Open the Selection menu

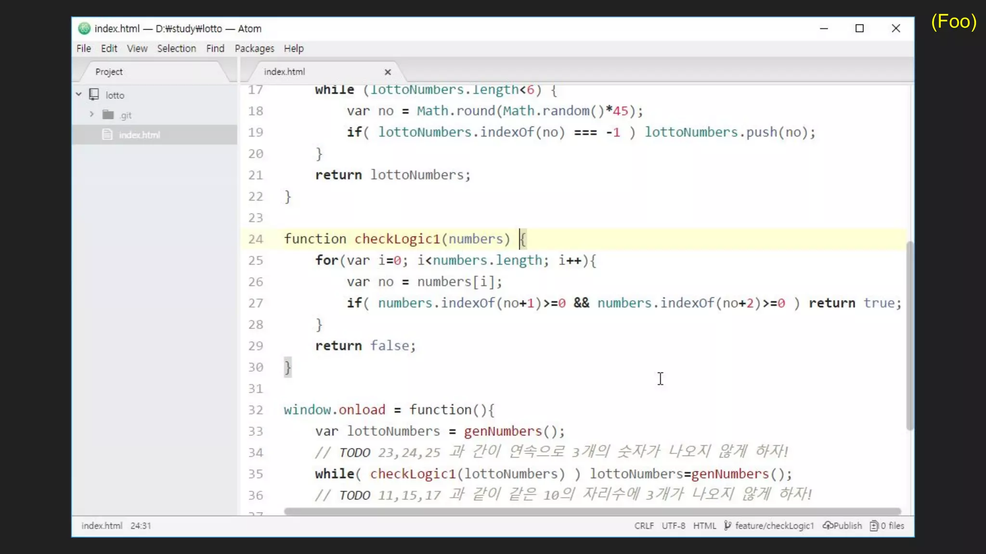[176, 49]
